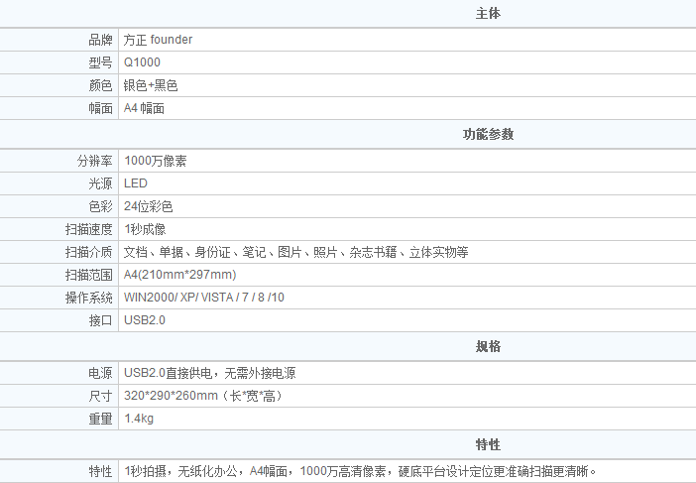The height and width of the screenshot is (483, 696).
Task: Click the 规格 section header
Action: tap(488, 346)
